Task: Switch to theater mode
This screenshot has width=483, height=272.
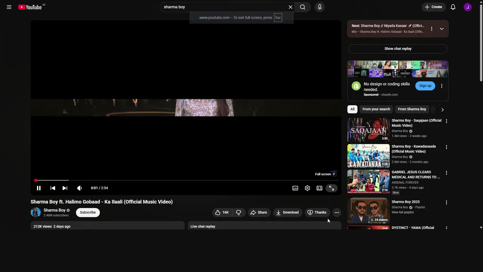Action: (x=320, y=188)
